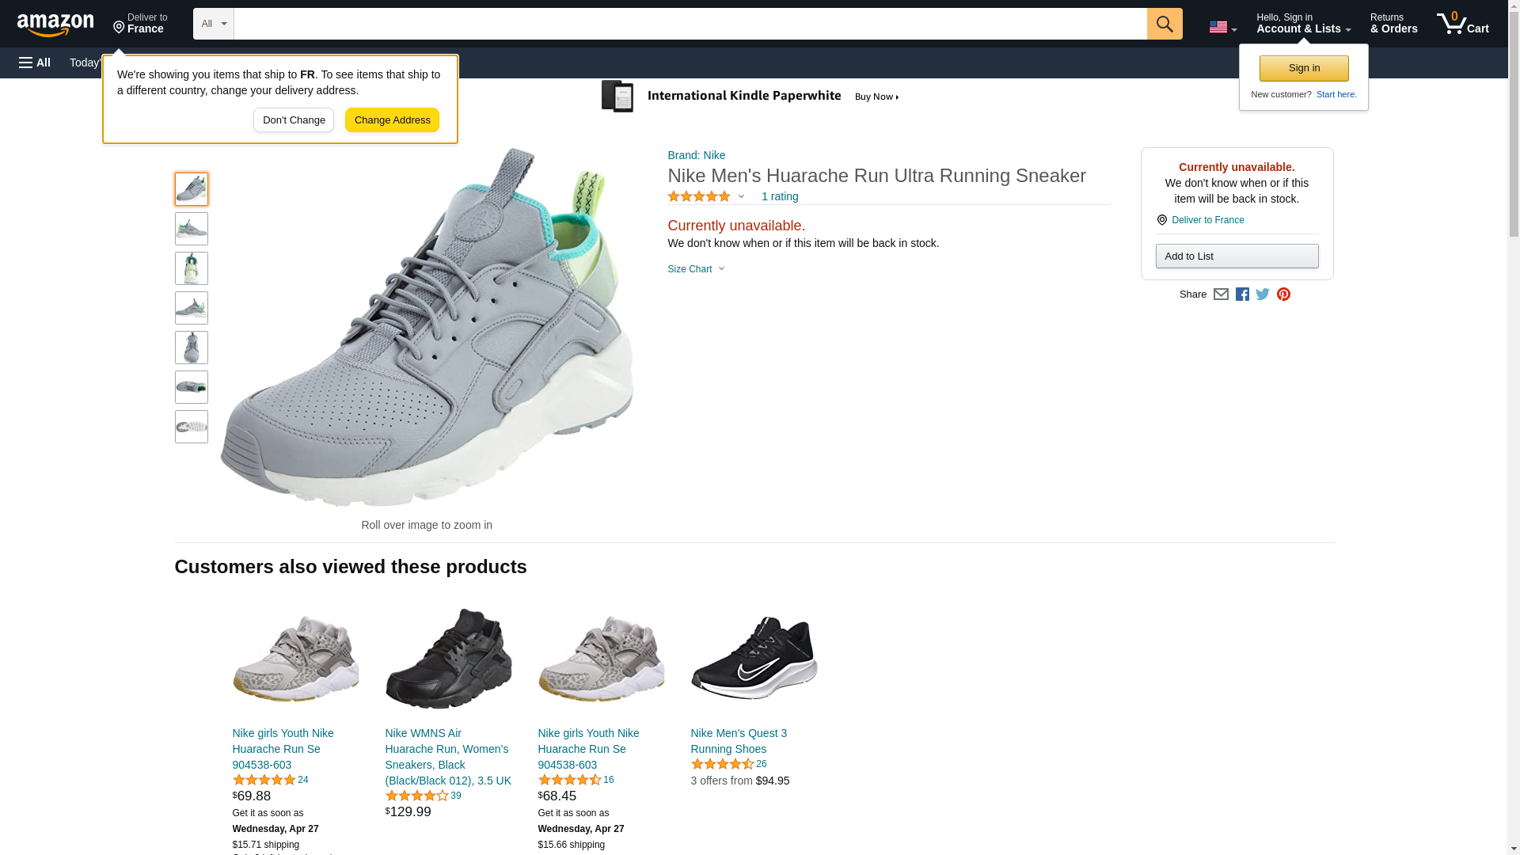Click the Change Address button
The image size is (1520, 855).
coord(392,120)
